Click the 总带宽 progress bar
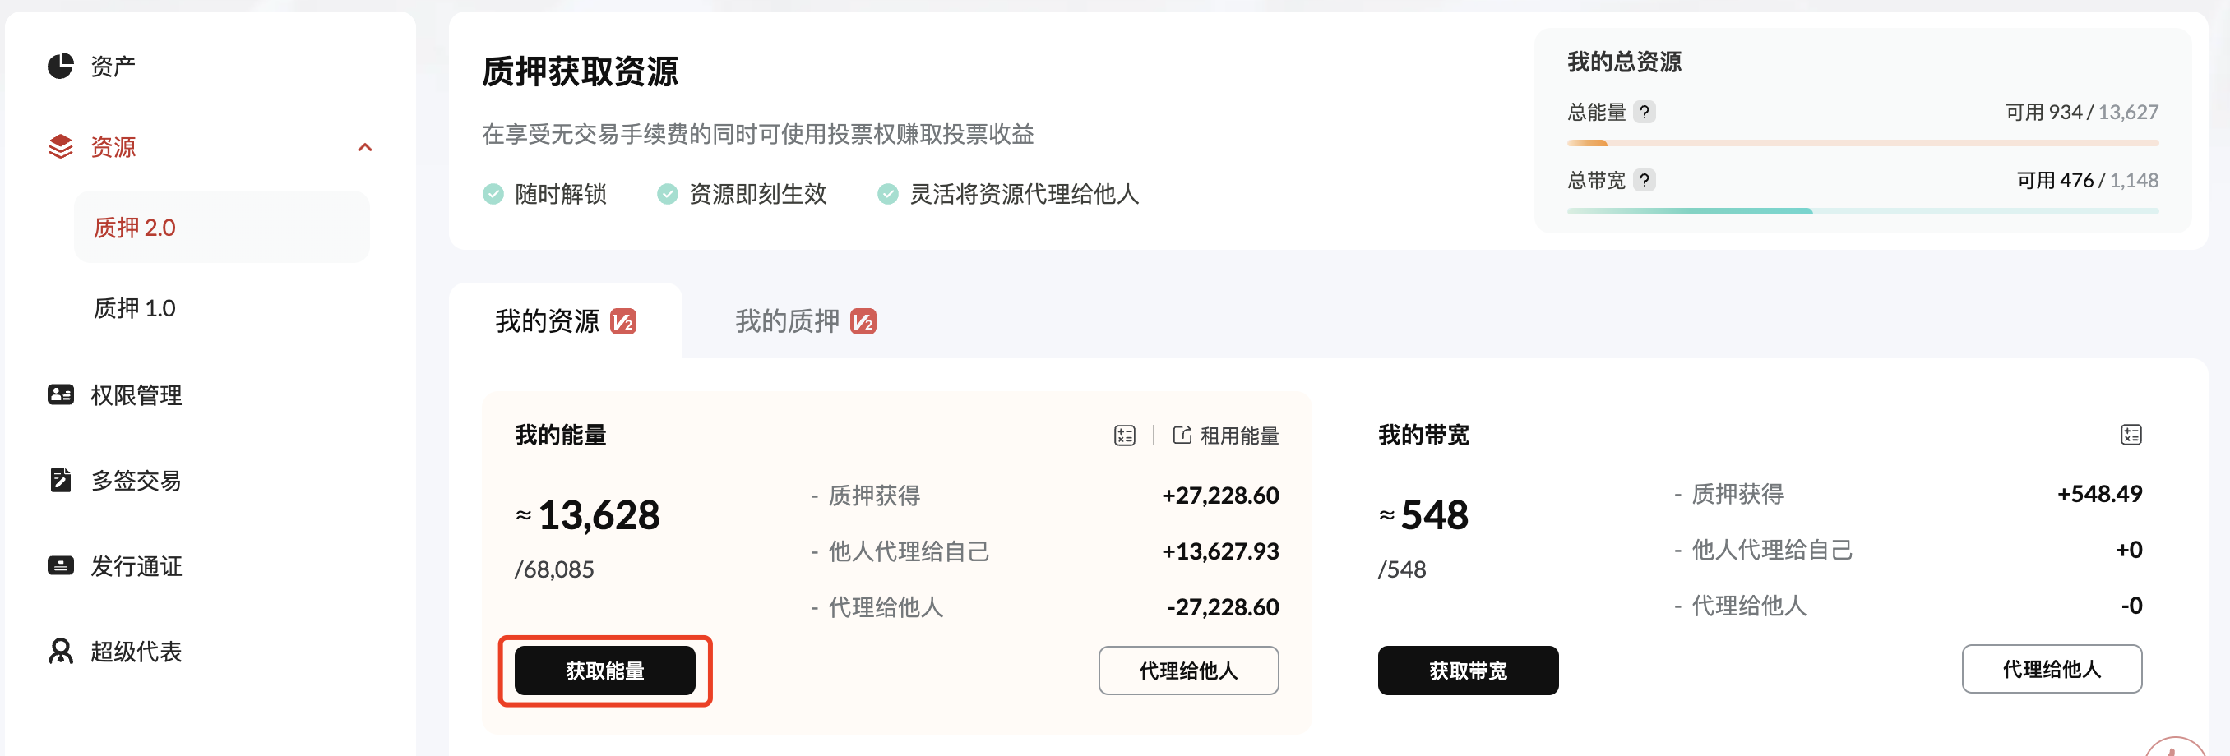 tap(1862, 211)
